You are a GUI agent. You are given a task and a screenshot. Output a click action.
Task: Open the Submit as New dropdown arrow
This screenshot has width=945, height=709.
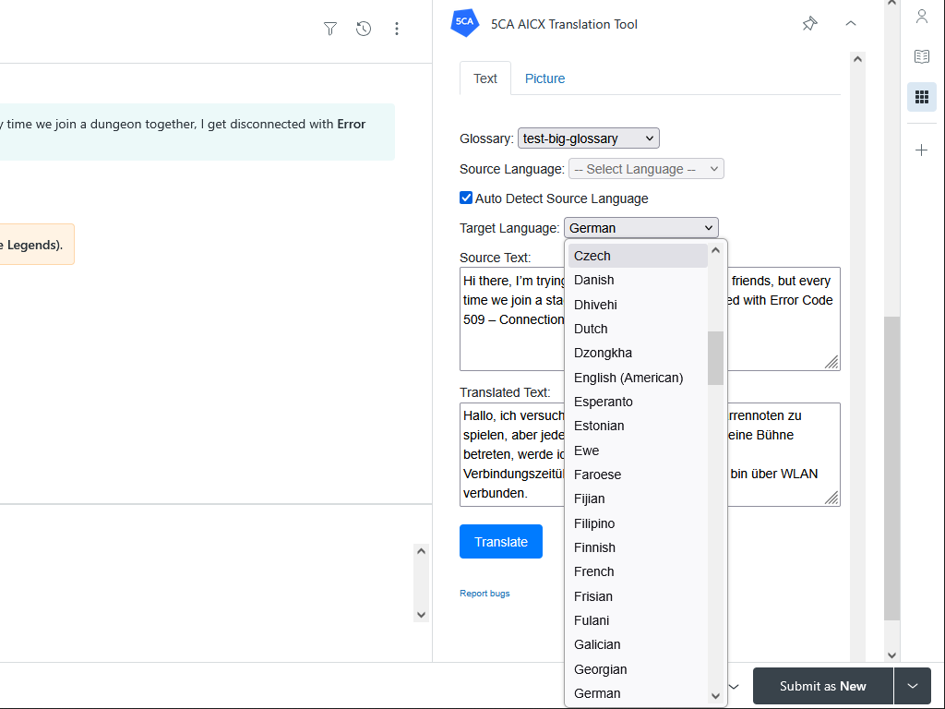pos(912,686)
